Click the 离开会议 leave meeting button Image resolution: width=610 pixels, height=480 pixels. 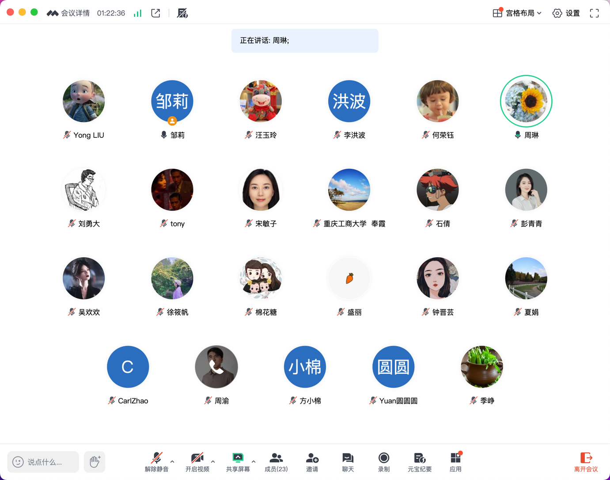(x=586, y=462)
